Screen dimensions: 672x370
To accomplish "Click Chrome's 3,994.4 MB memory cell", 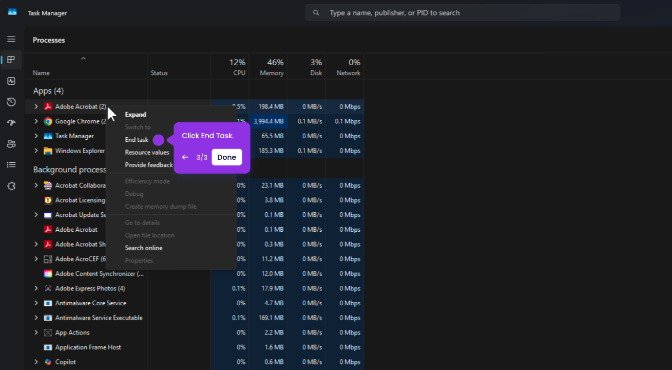I will click(x=268, y=122).
